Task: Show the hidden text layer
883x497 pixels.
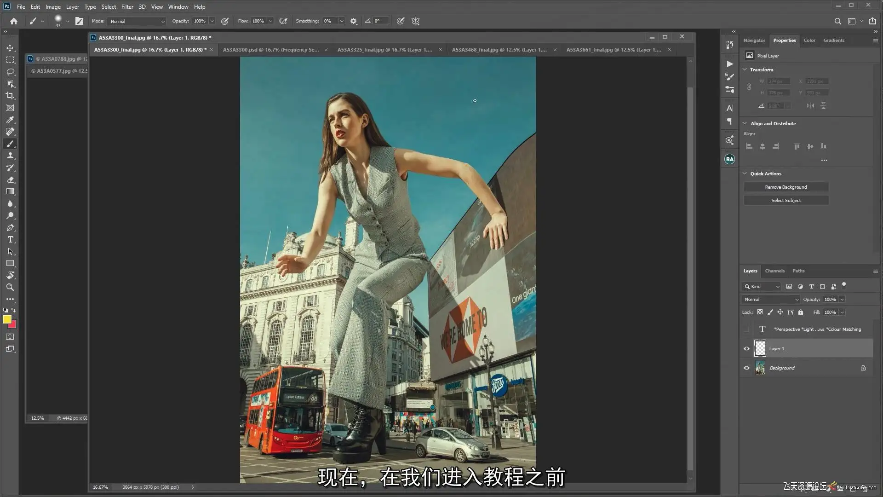Action: coord(746,329)
